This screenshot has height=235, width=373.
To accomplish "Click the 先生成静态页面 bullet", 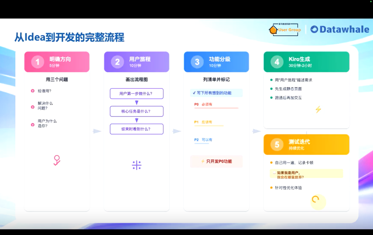I will click(286, 89).
